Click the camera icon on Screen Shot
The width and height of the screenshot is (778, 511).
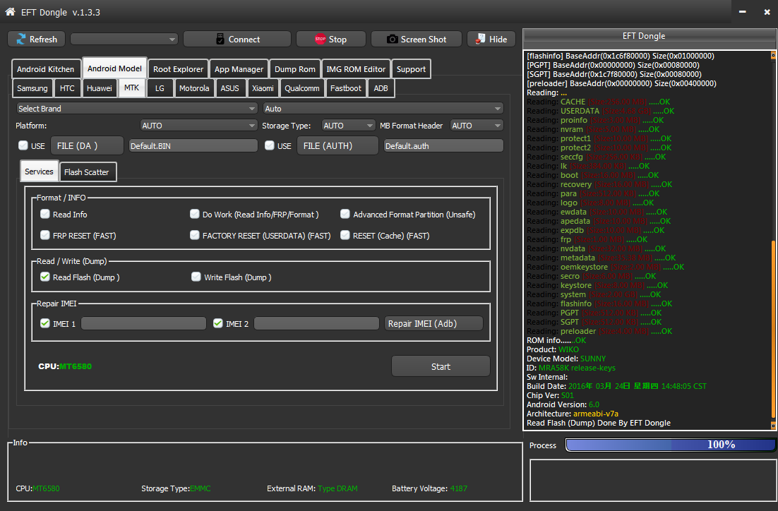tap(392, 39)
